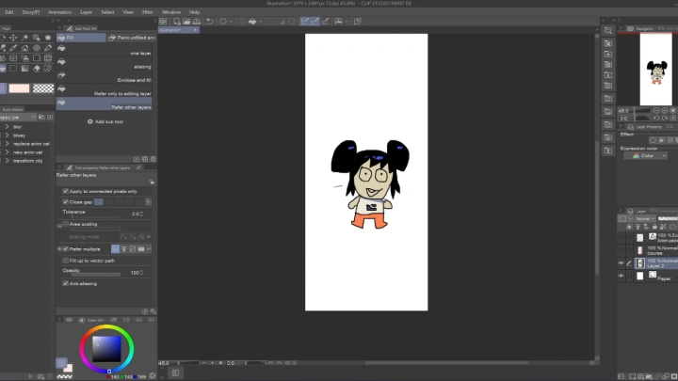Screen dimensions: 678x381
Task: Select the Enclose and fill sub tool
Action: (105, 77)
